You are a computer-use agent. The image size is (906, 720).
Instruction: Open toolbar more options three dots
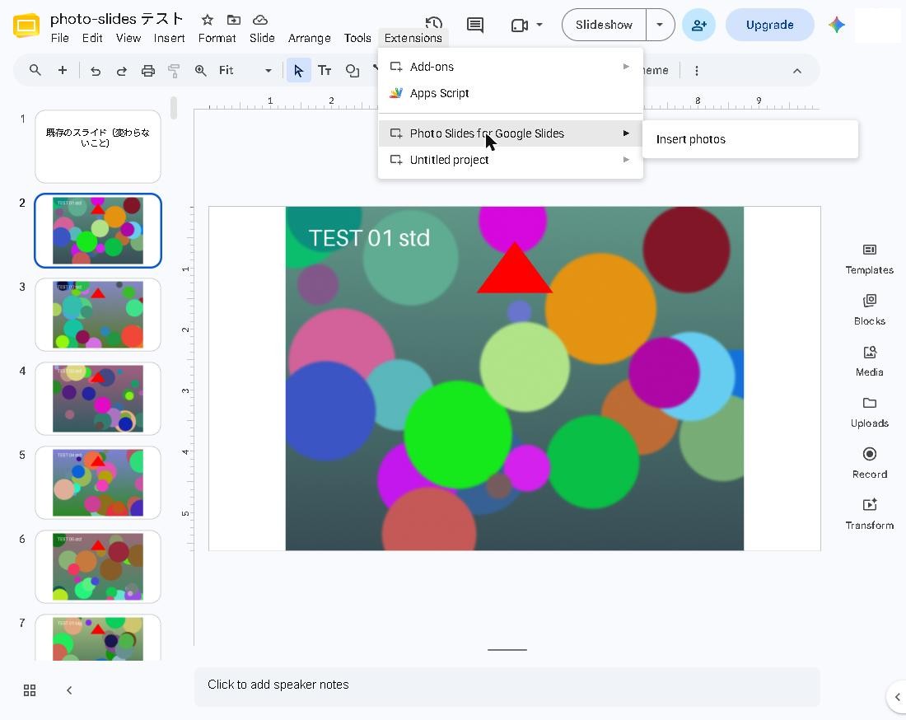click(x=696, y=71)
